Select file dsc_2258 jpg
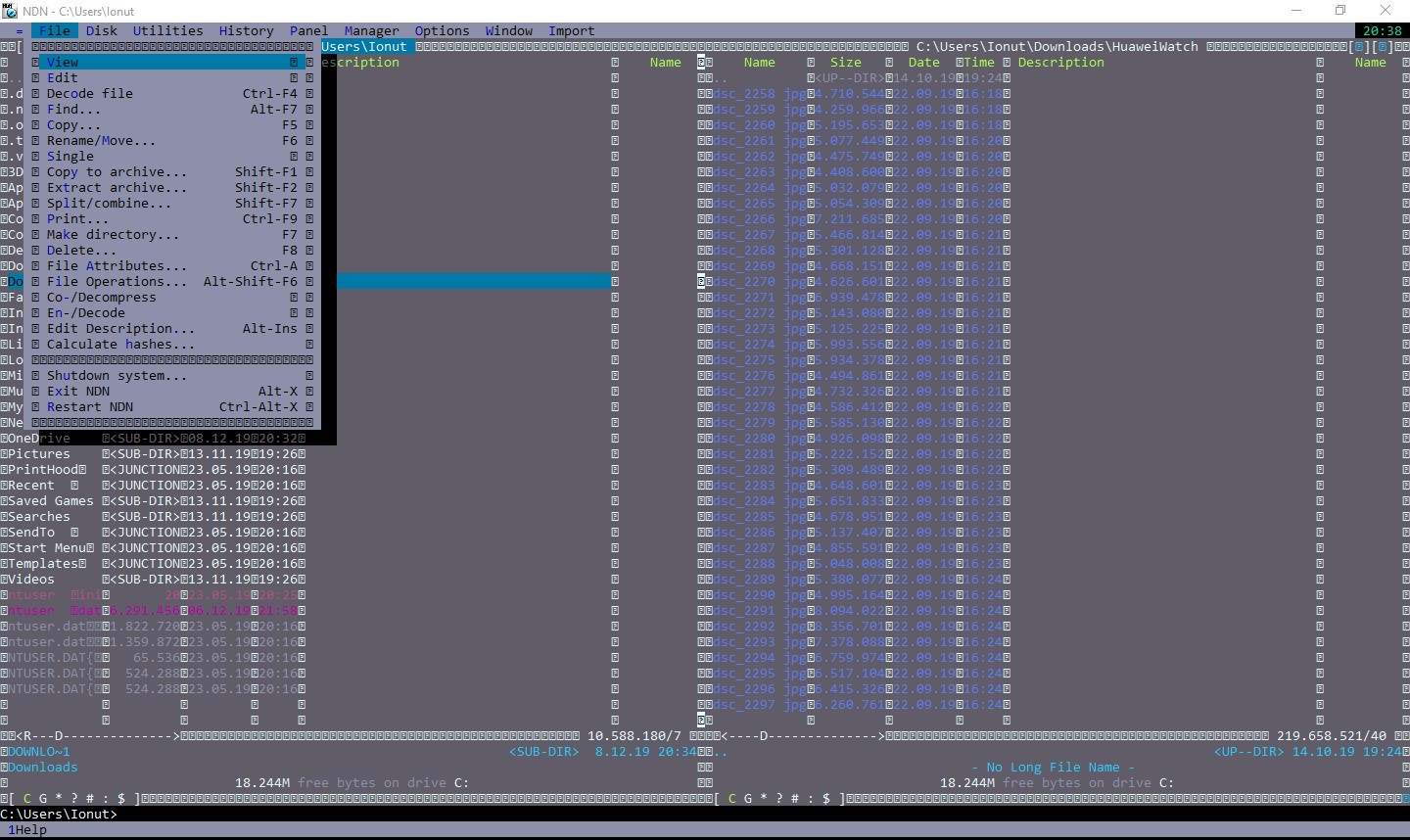The image size is (1410, 840). tap(760, 93)
